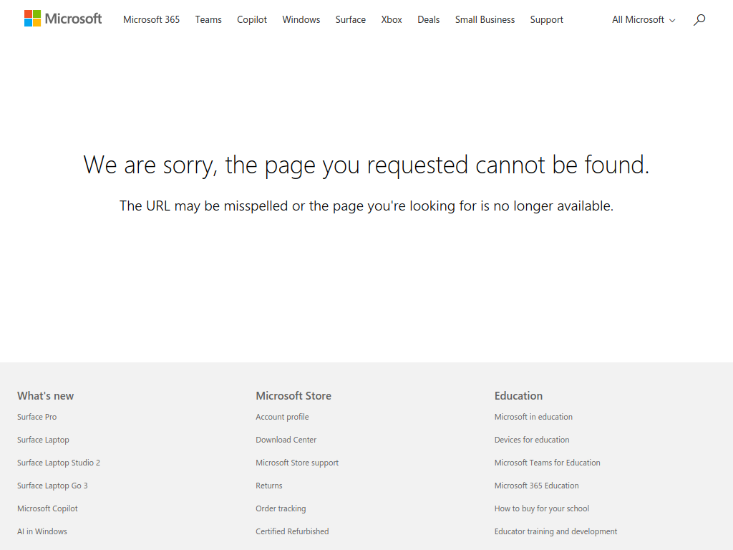Select the Educator training and development link

point(555,531)
